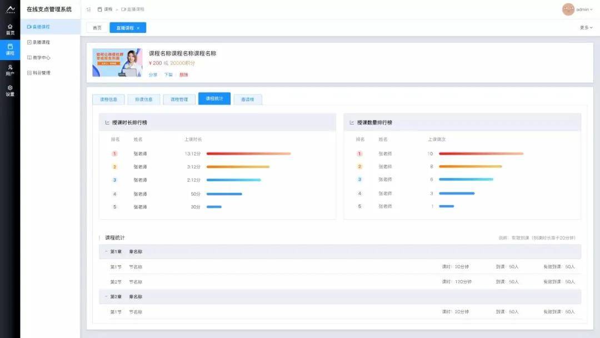
Task: Open the admin user menu arrow
Action: (591, 9)
